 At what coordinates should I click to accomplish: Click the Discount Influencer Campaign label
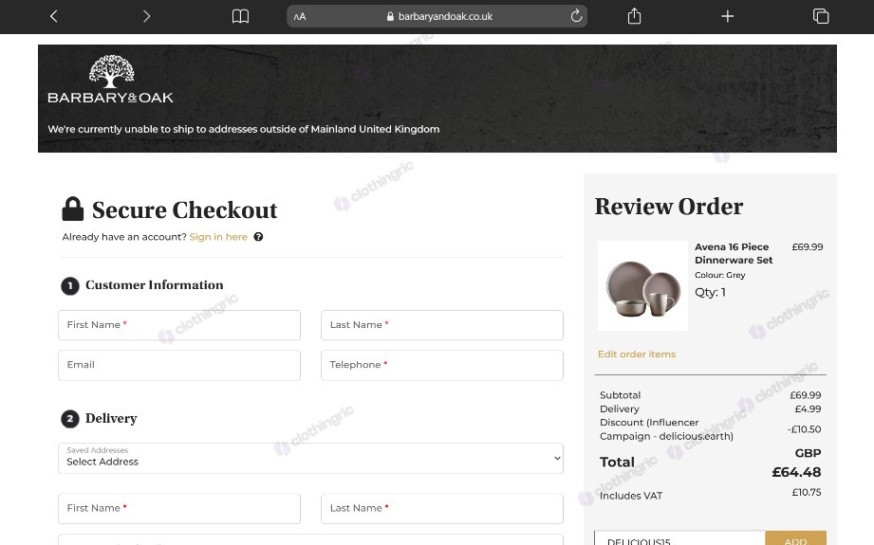pos(666,429)
